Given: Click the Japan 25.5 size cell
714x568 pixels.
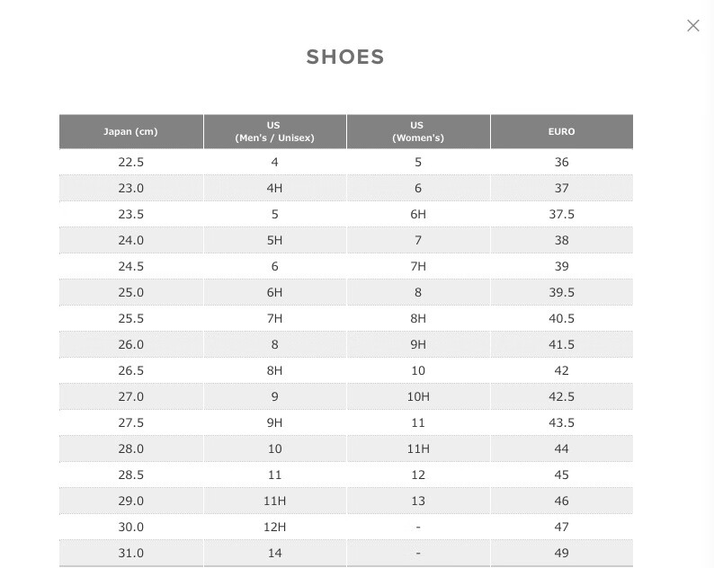Looking at the screenshot, I should pos(130,319).
